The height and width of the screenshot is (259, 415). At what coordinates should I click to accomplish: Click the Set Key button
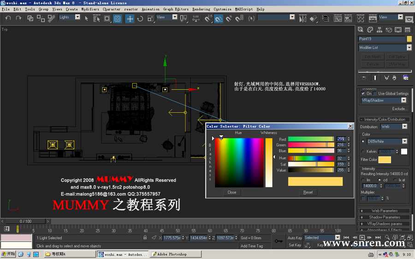(295, 245)
